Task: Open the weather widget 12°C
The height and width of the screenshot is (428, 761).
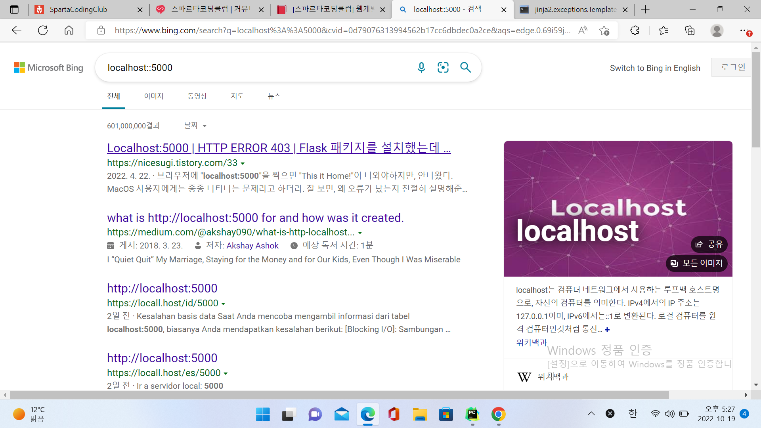Action: click(29, 414)
